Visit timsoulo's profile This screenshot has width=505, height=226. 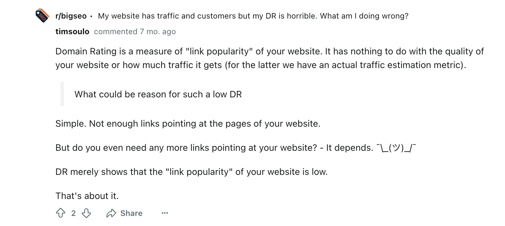(x=72, y=31)
